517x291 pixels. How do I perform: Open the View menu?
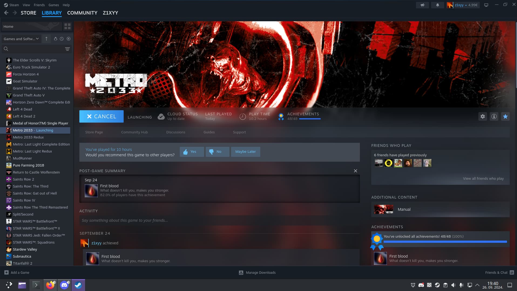click(x=26, y=5)
